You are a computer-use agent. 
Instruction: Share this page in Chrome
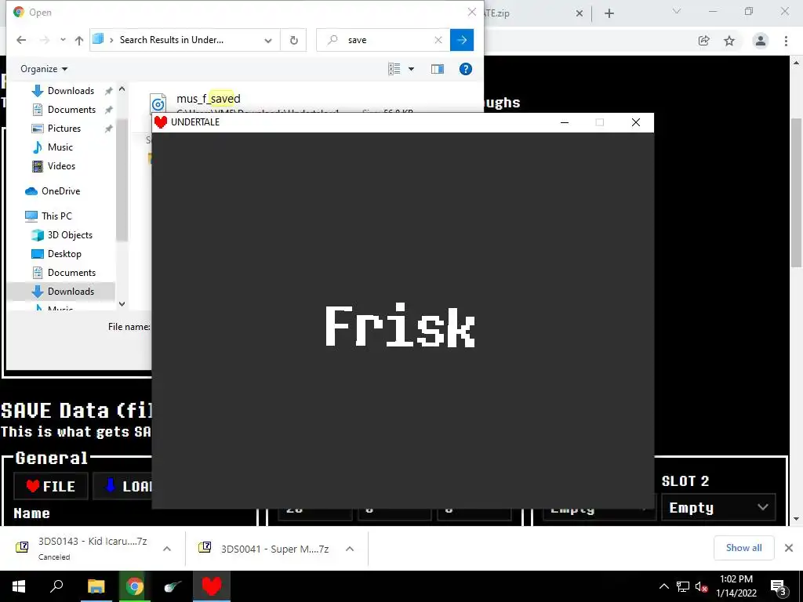[703, 41]
